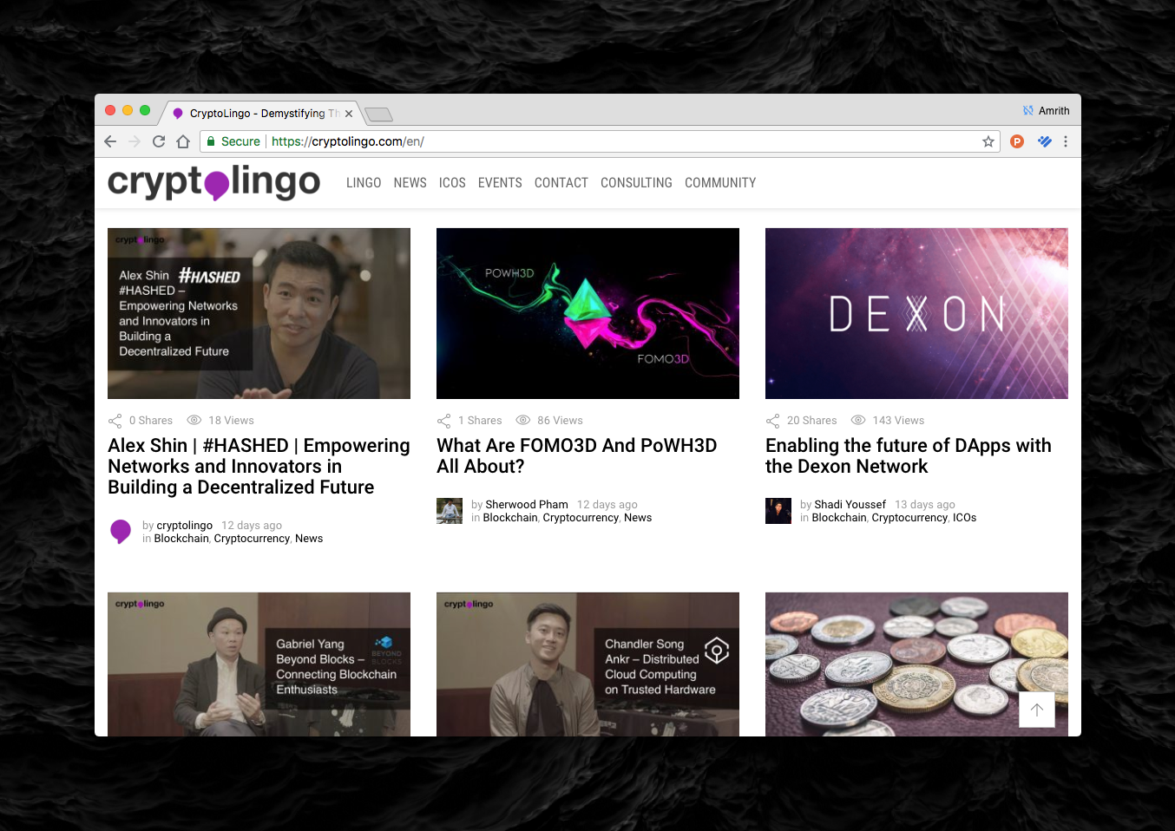Open the DEXON thumbnail image
1175x831 pixels.
click(916, 313)
